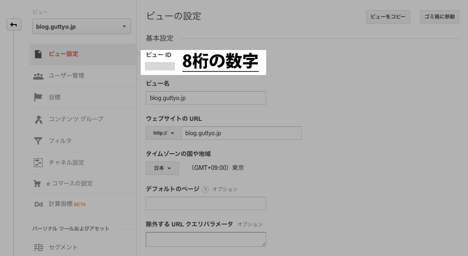Open ユーザー管理 menu item
Image resolution: width=468 pixels, height=256 pixels.
point(67,76)
